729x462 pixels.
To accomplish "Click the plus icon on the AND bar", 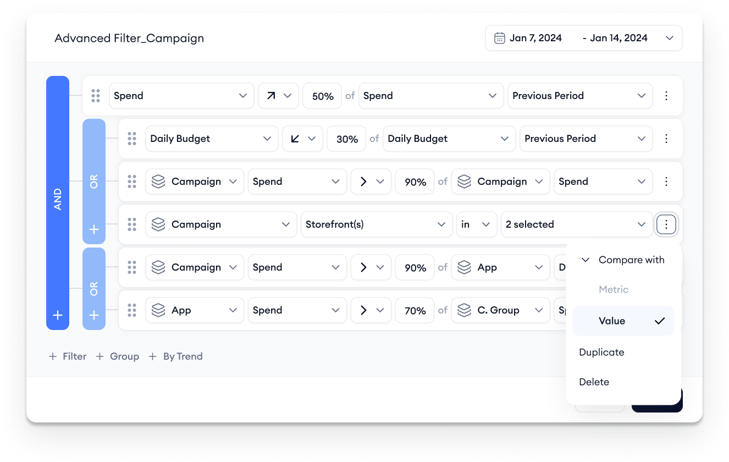I will 58,315.
